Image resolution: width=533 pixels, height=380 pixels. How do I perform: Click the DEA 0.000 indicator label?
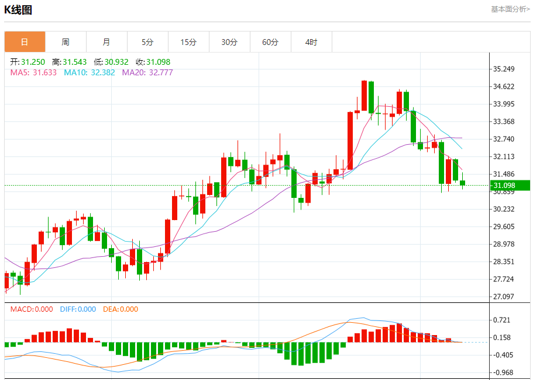(121, 309)
